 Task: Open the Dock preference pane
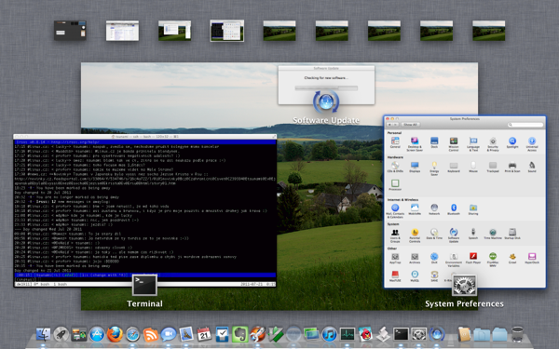click(x=434, y=142)
